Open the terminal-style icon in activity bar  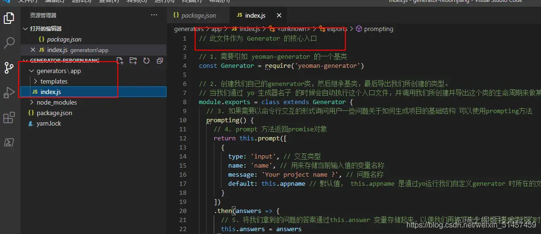click(x=9, y=142)
